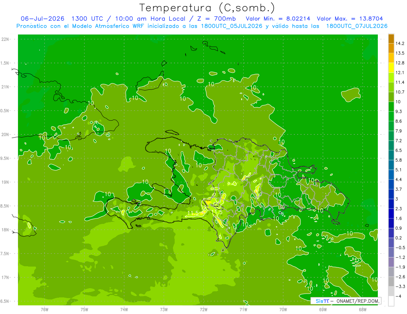
Task: Click the "70W" longitude label
Action: tap(283, 310)
